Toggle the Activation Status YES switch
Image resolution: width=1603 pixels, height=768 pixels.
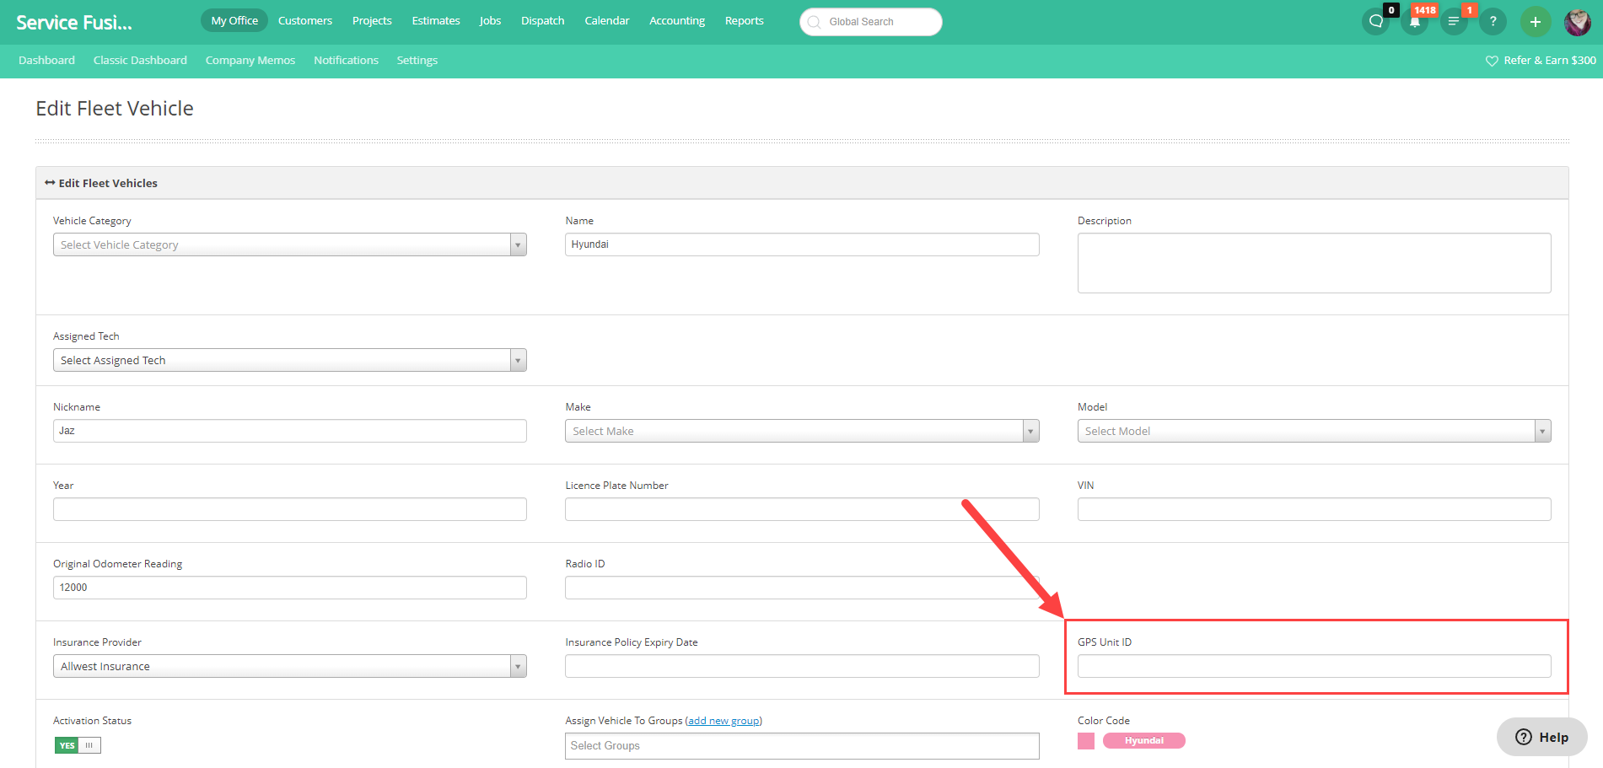78,745
